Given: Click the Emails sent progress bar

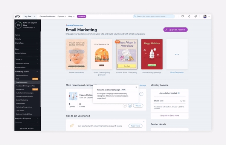Looking at the screenshot, I should pos(169,103).
